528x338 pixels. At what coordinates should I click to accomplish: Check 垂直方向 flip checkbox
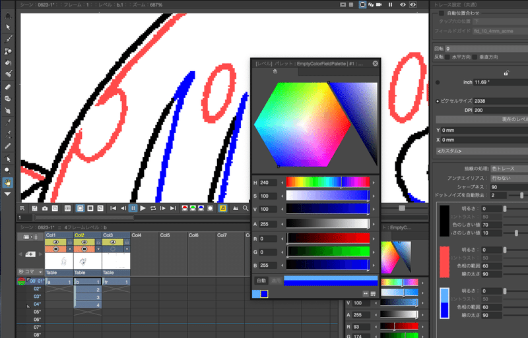(475, 57)
